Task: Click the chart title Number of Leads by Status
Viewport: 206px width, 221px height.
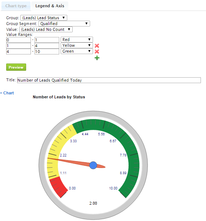Action: click(x=59, y=97)
